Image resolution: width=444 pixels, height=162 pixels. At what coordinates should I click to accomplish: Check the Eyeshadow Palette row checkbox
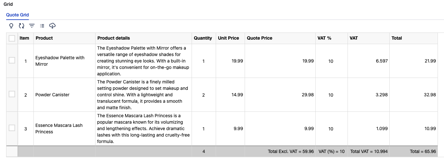click(x=12, y=60)
